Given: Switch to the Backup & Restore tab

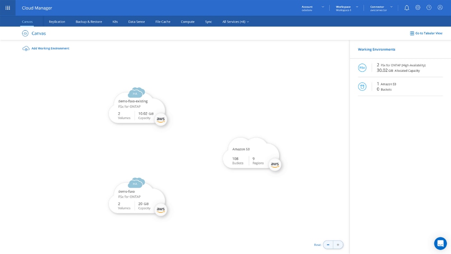Looking at the screenshot, I should (x=89, y=22).
